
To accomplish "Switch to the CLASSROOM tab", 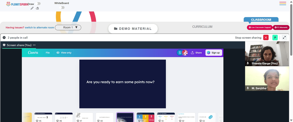I will click(x=261, y=20).
